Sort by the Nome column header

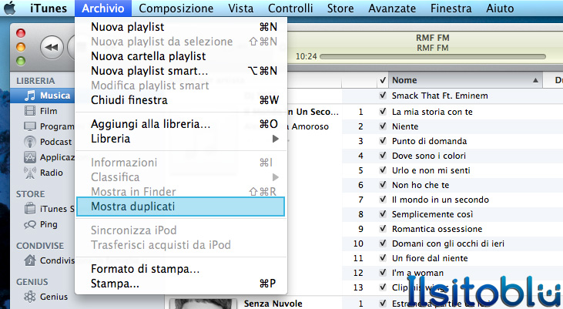click(466, 80)
